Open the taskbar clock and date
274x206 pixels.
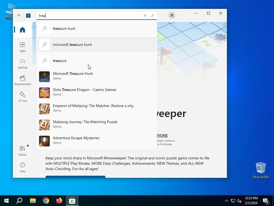(251, 201)
